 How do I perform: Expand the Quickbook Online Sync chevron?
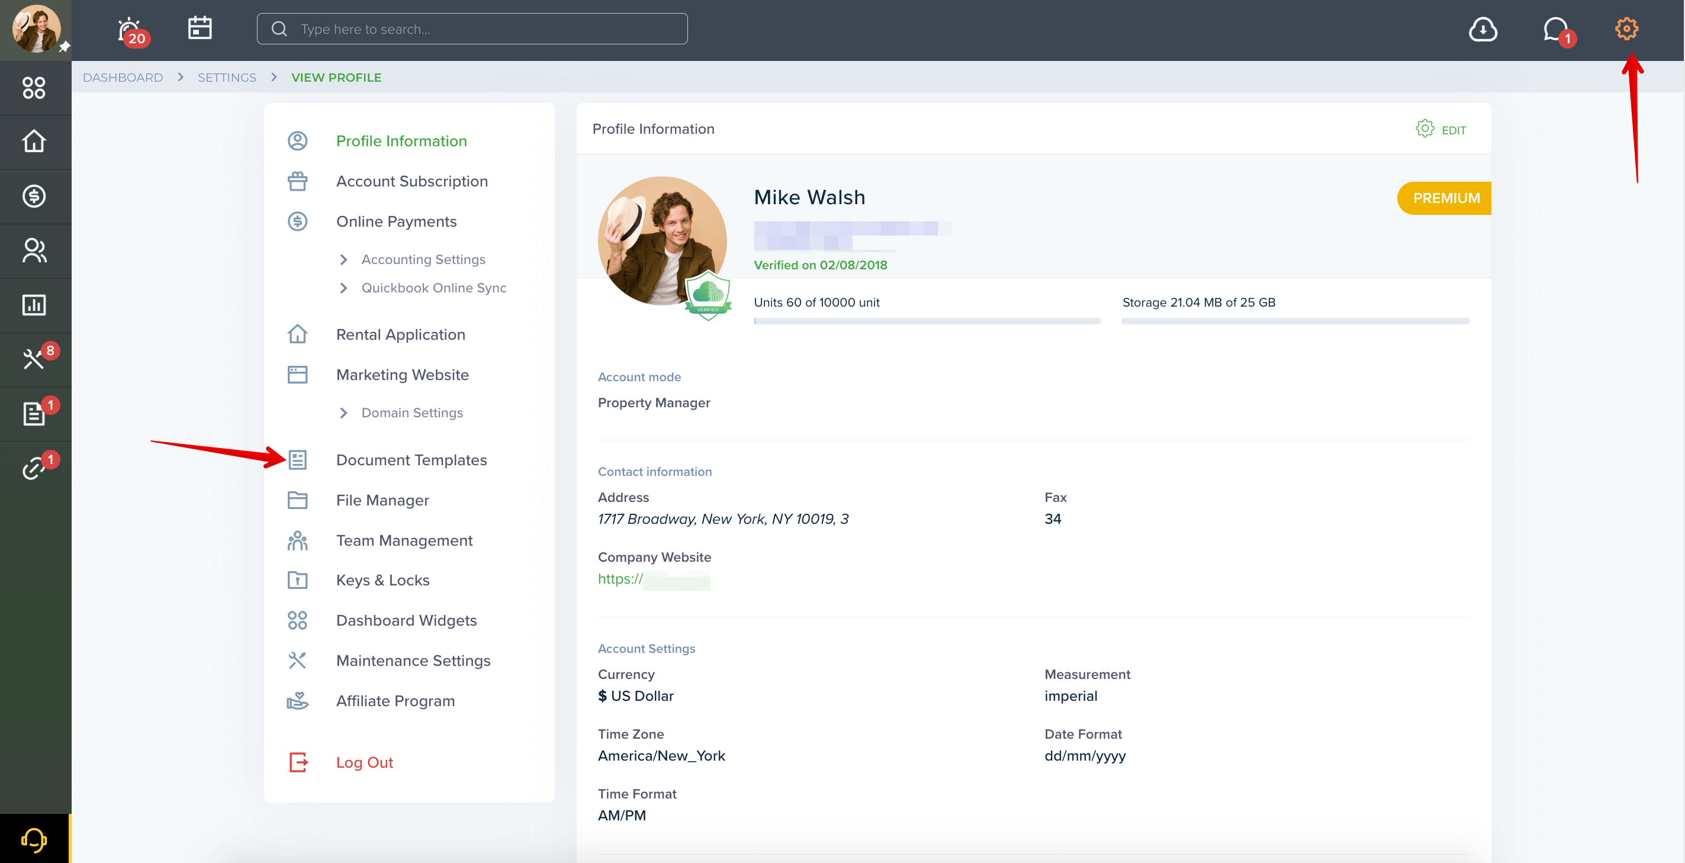click(343, 288)
